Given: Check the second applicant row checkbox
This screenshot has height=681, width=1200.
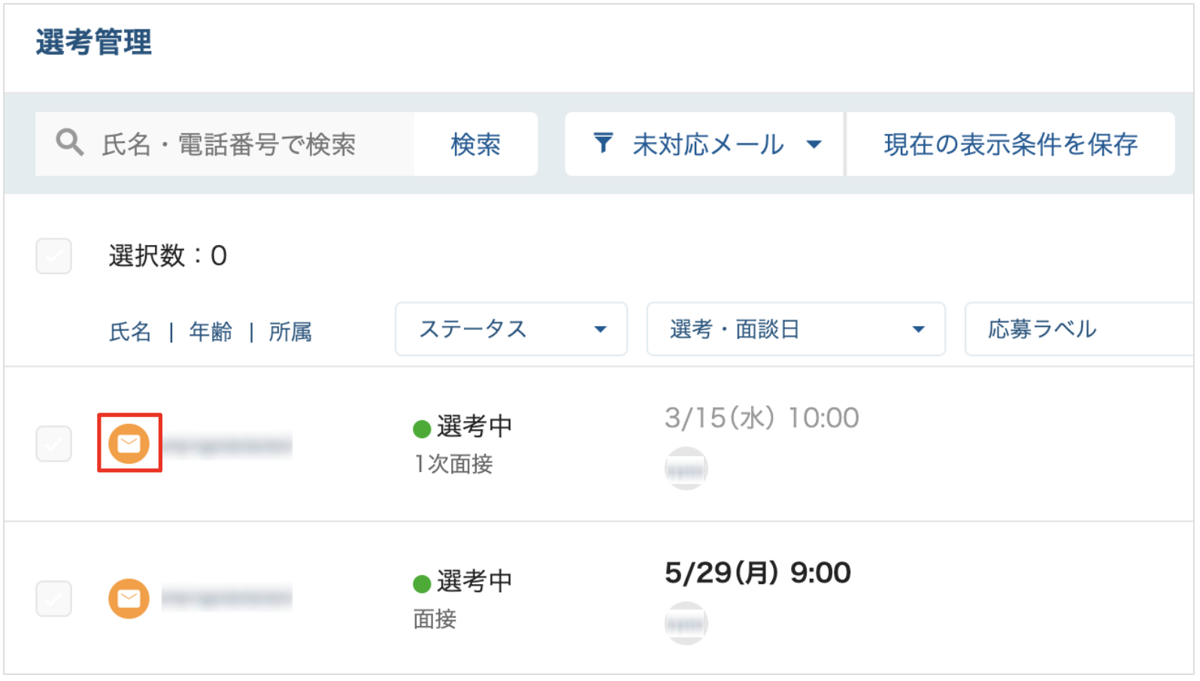Looking at the screenshot, I should [x=53, y=599].
